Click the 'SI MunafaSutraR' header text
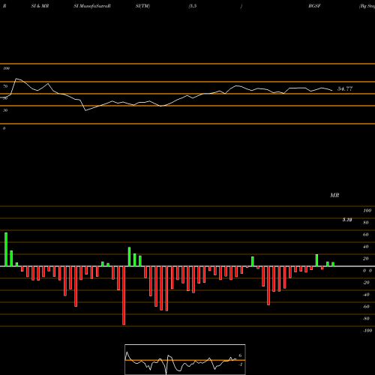This screenshot has height=375, width=375. point(92,6)
